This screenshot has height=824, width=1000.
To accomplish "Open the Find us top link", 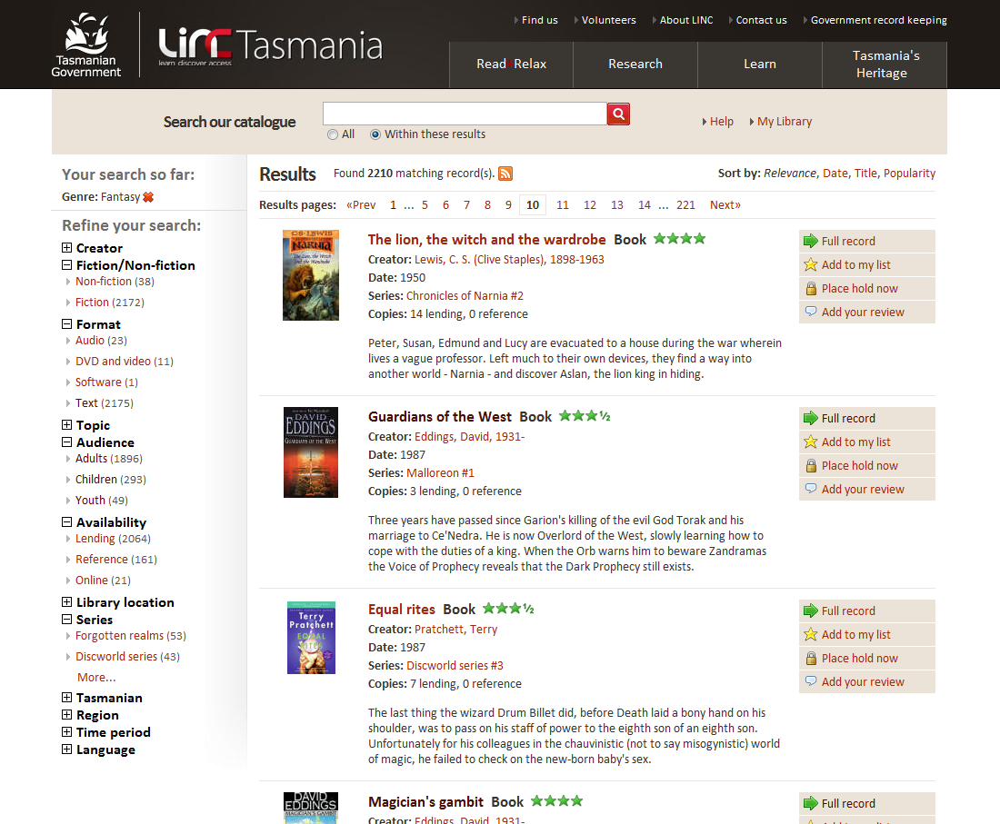I will (x=539, y=20).
